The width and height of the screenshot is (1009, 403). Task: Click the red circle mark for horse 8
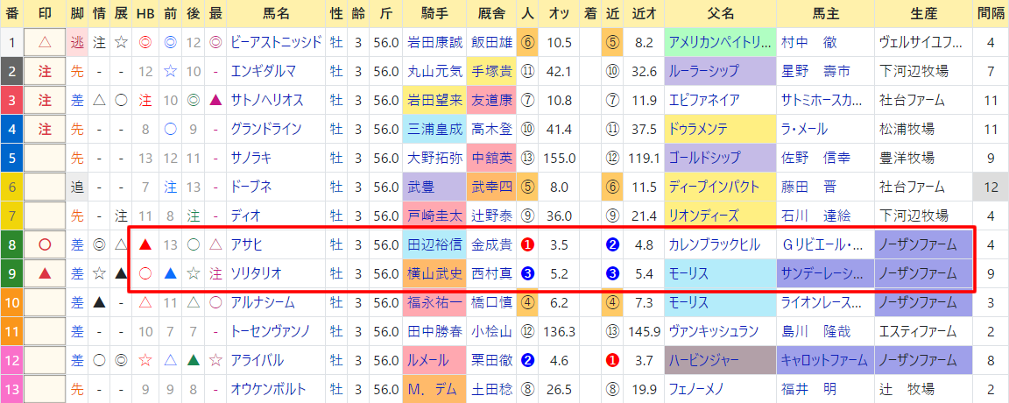point(45,244)
